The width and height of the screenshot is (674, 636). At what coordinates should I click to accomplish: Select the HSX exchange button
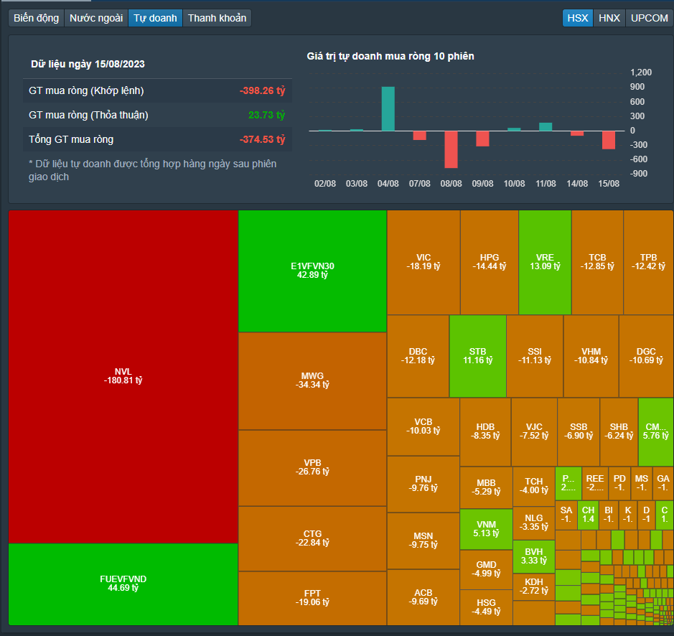coord(578,18)
